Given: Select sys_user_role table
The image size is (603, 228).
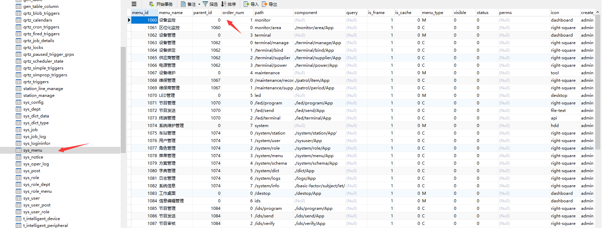Looking at the screenshot, I should coord(36,212).
